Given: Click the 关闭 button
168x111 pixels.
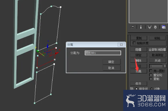Looking at the screenshot, I should (x=158, y=61).
